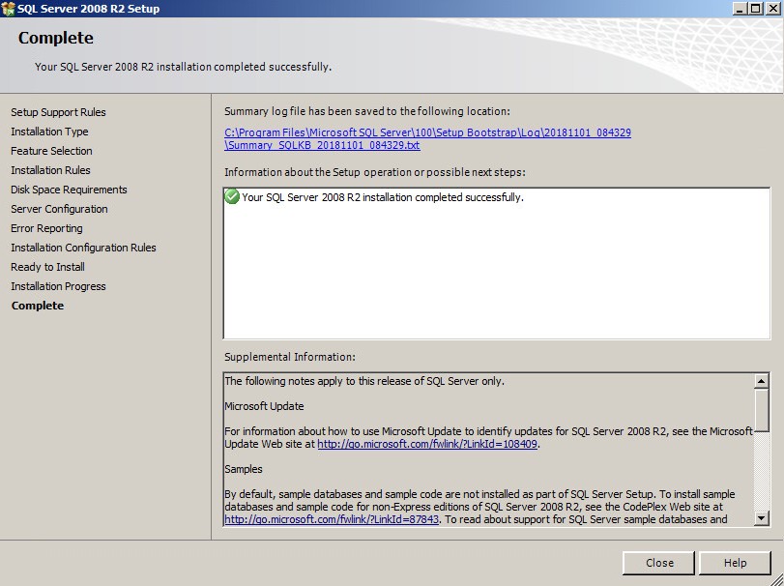The height and width of the screenshot is (586, 784).
Task: Click the 'Microsoft Update' heading in notes
Action: [264, 406]
